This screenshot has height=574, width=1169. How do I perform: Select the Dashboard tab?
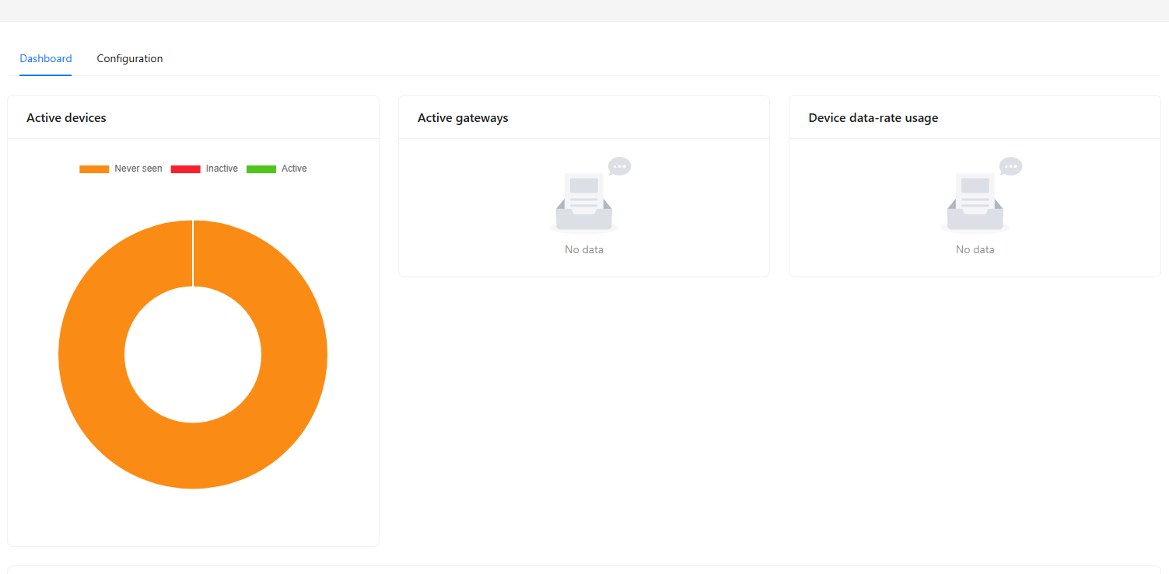[x=46, y=59]
